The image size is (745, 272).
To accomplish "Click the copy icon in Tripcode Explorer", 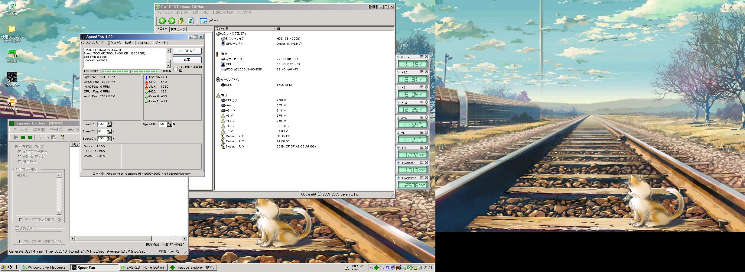I will (x=46, y=137).
